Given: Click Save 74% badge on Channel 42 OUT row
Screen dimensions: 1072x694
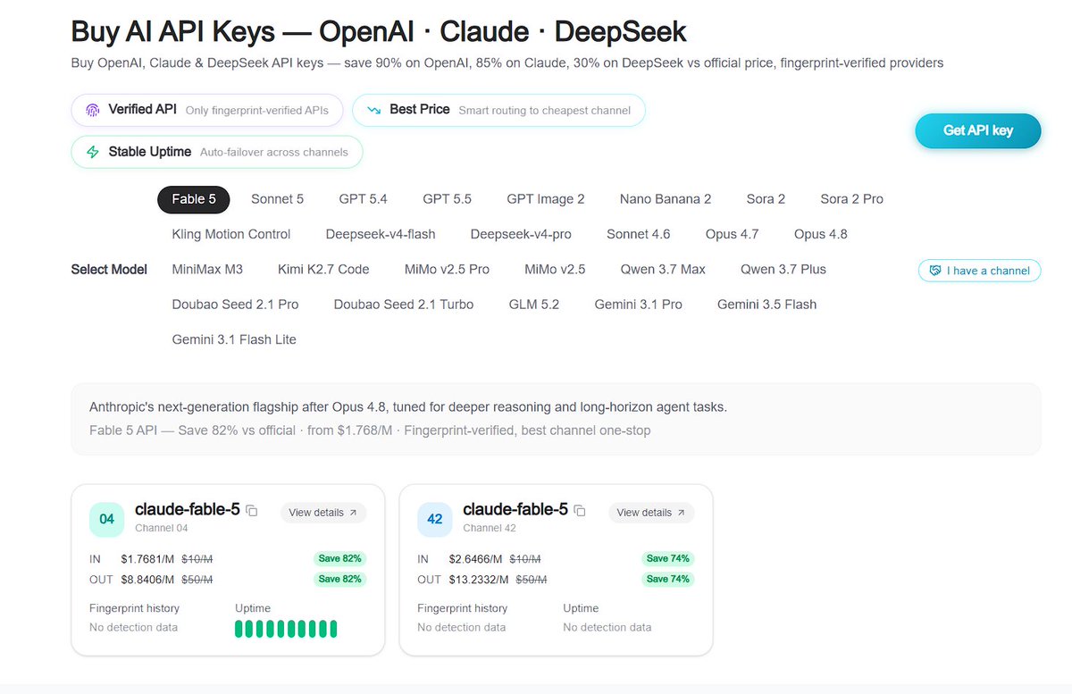Looking at the screenshot, I should tap(667, 579).
